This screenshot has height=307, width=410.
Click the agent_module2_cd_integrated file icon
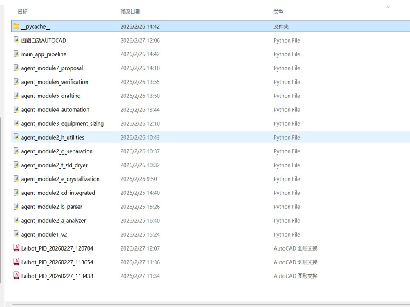pos(16,192)
